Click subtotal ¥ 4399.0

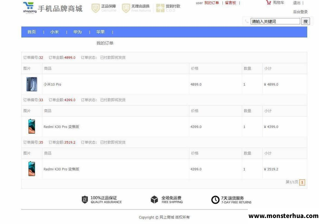271,127
